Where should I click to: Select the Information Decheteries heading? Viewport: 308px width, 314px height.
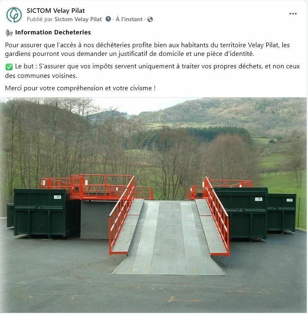click(53, 32)
